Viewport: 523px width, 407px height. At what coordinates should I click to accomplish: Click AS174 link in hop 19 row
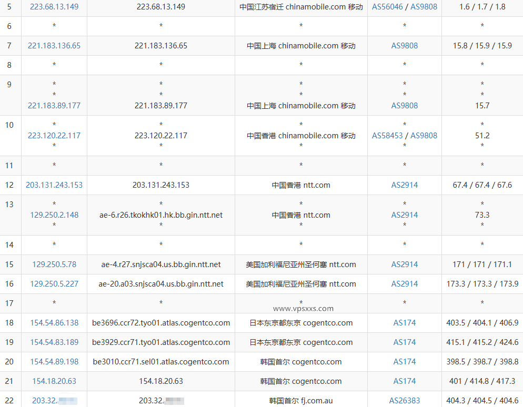click(x=404, y=342)
